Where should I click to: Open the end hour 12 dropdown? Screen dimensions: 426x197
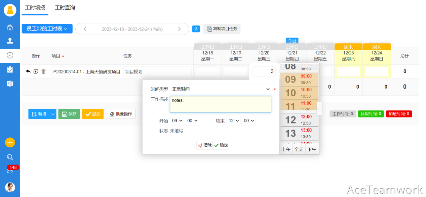(x=233, y=121)
